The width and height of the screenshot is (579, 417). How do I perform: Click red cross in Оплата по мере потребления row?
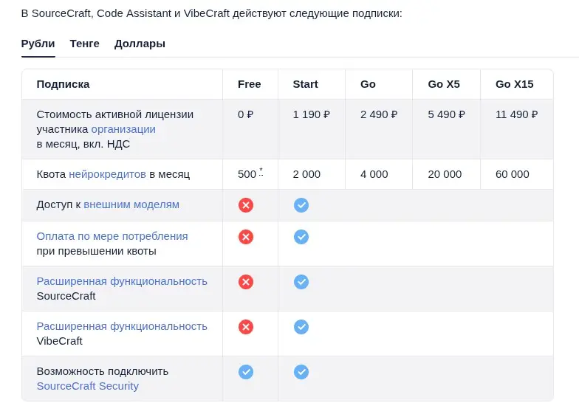[246, 236]
